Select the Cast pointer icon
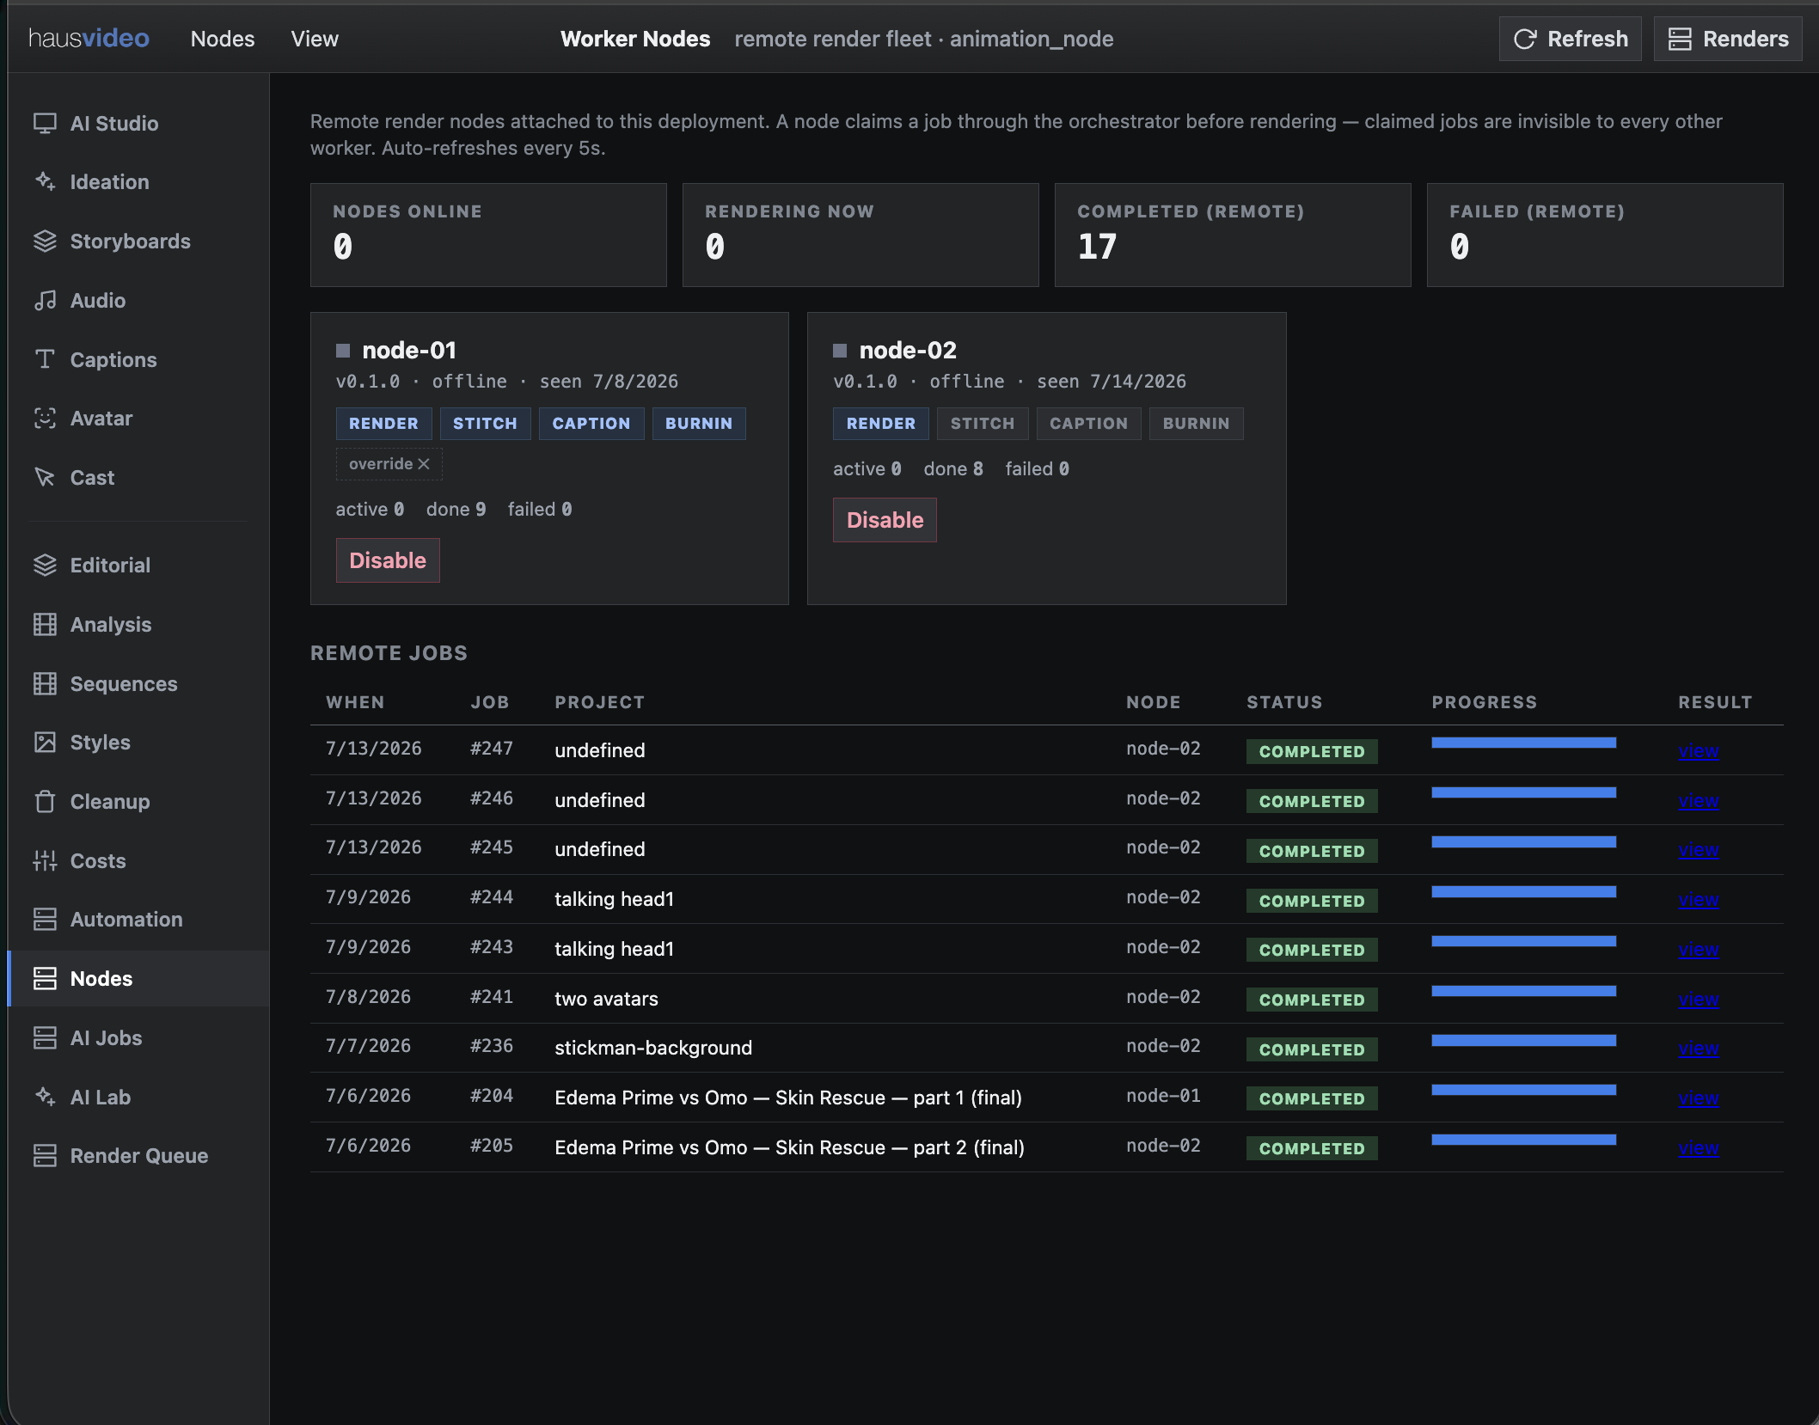The height and width of the screenshot is (1425, 1819). click(45, 477)
